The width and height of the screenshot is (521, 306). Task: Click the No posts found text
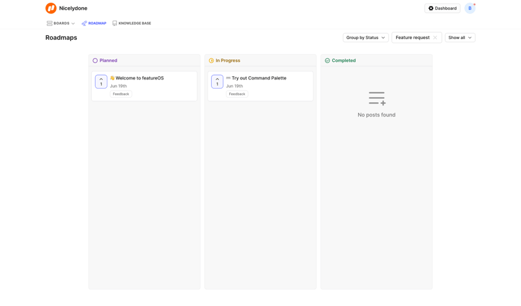[x=376, y=115]
